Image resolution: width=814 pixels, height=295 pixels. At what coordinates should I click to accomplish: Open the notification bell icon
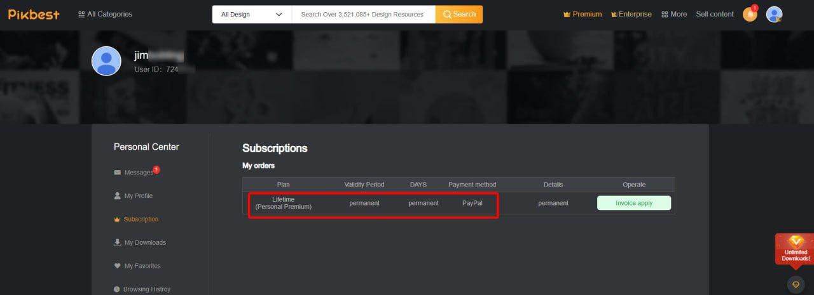click(750, 14)
